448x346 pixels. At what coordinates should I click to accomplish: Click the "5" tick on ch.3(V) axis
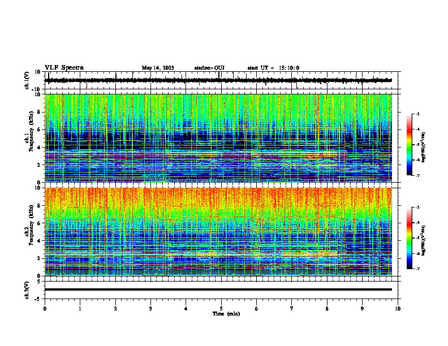pyautogui.click(x=39, y=282)
